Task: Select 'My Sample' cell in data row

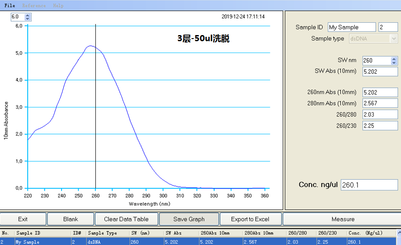Action: point(43,242)
